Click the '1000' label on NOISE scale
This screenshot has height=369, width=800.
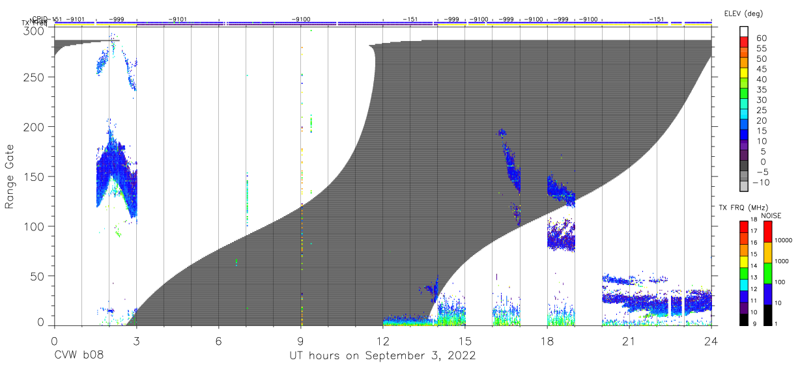pyautogui.click(x=782, y=262)
